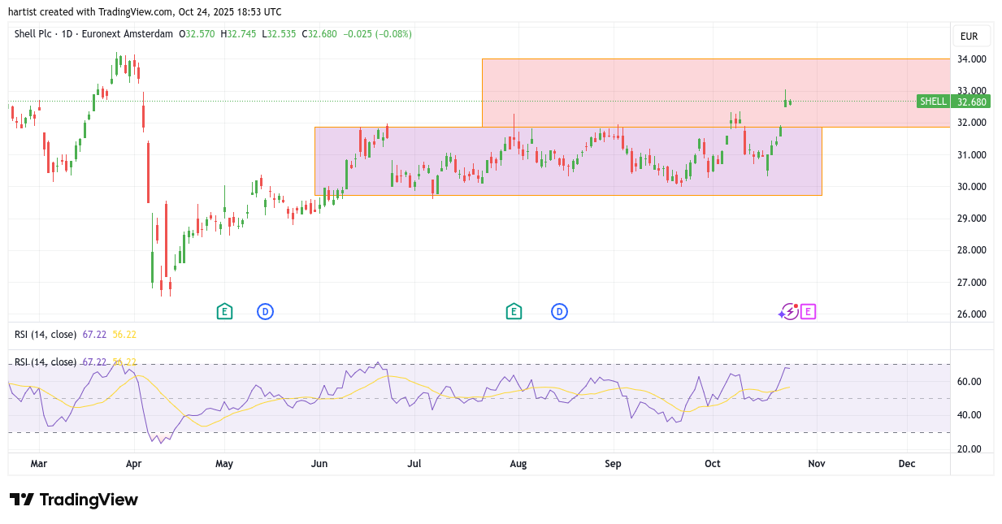Image resolution: width=1002 pixels, height=524 pixels.
Task: Click the blue dividend marker near mid-May
Action: click(265, 311)
